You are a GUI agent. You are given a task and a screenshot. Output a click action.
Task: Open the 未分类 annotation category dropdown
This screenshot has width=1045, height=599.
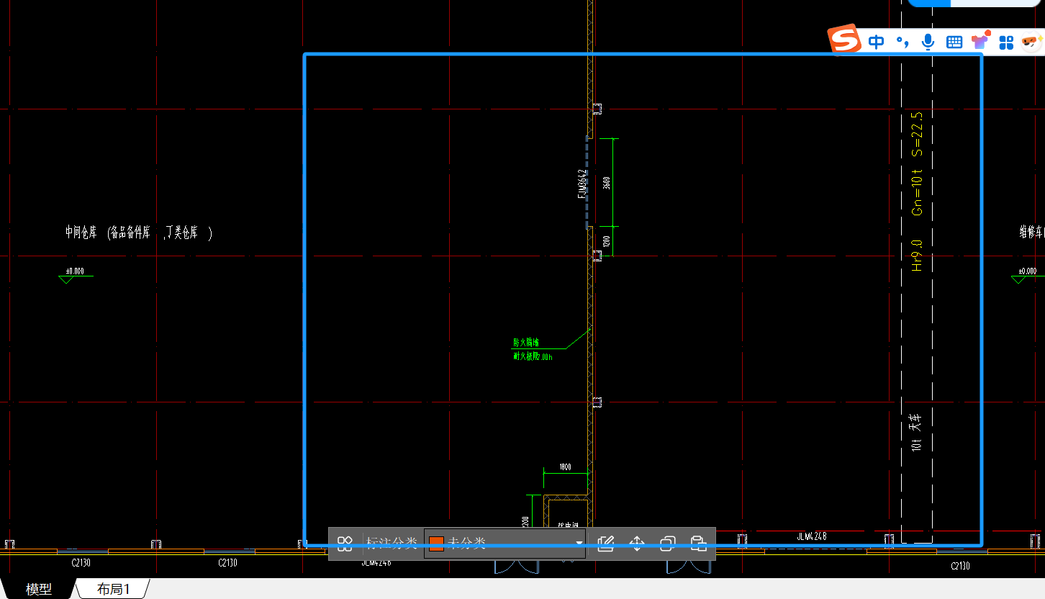(x=505, y=543)
